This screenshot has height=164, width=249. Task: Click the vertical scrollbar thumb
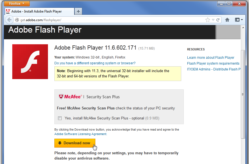[243, 94]
